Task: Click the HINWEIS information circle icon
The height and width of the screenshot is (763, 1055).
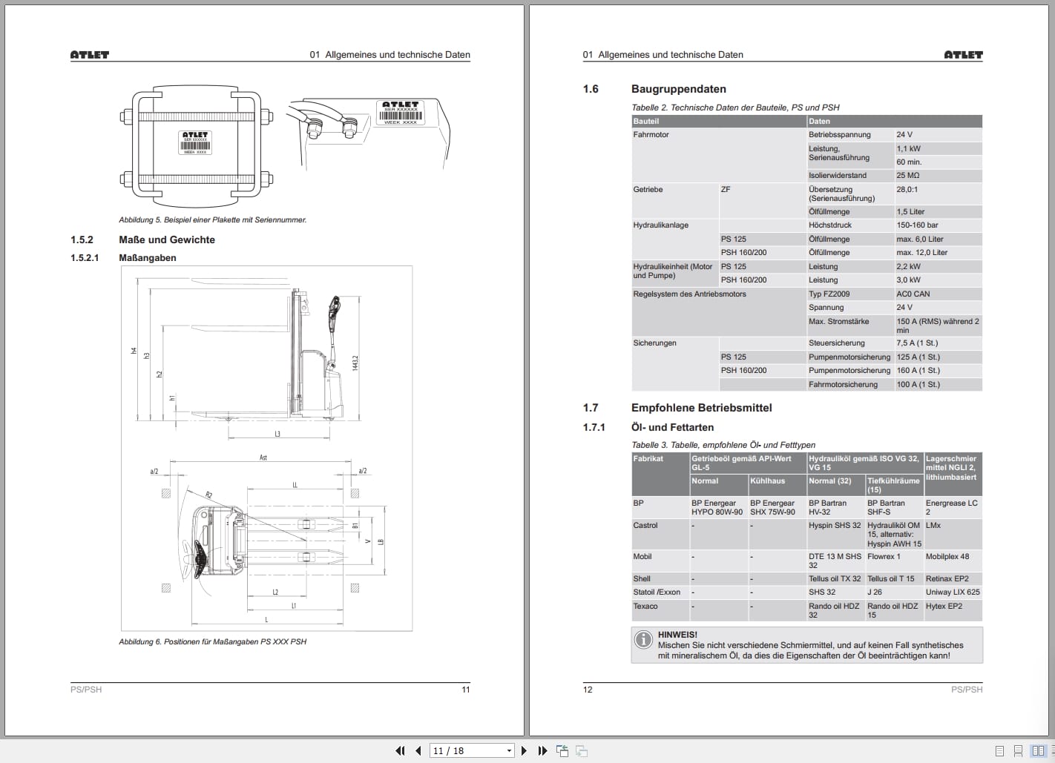Action: (x=643, y=639)
